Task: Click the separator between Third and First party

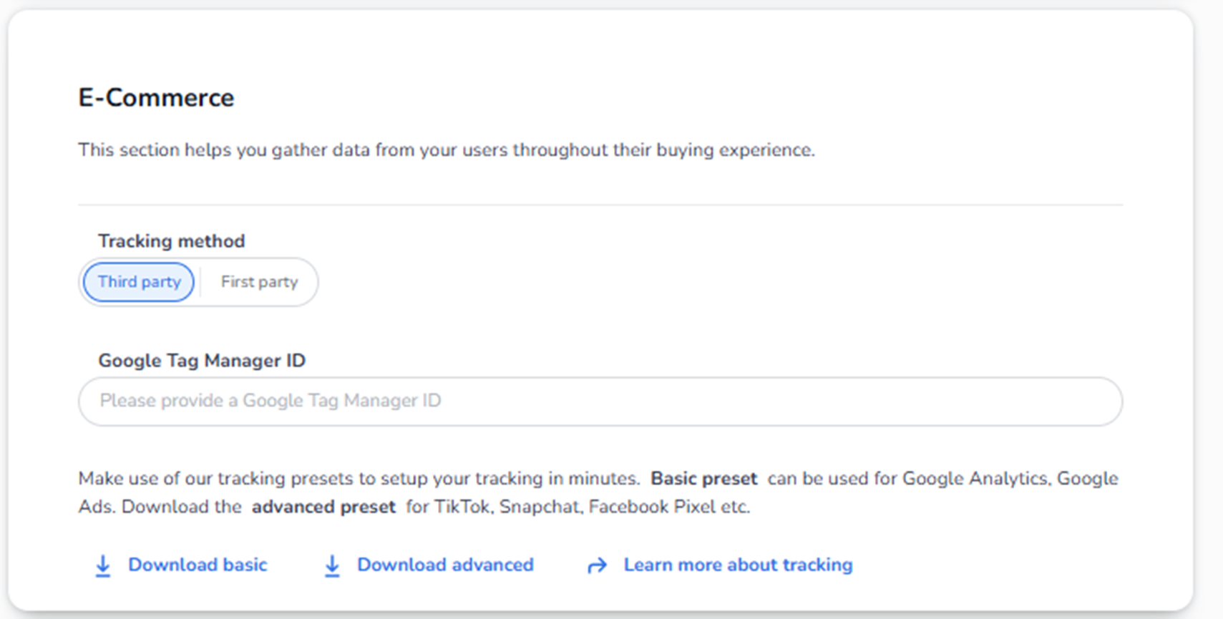Action: click(201, 282)
